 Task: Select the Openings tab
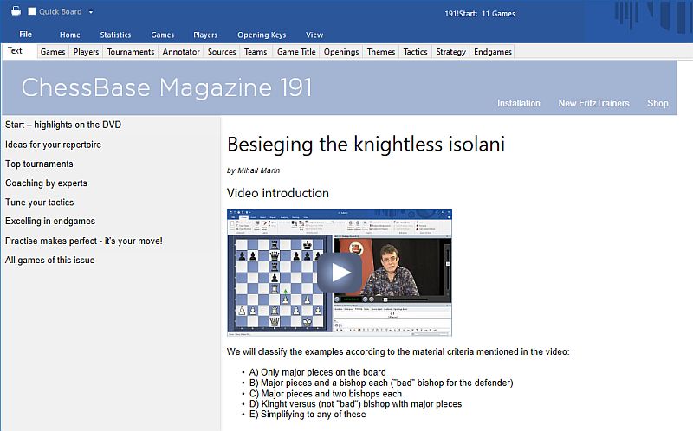coord(340,52)
